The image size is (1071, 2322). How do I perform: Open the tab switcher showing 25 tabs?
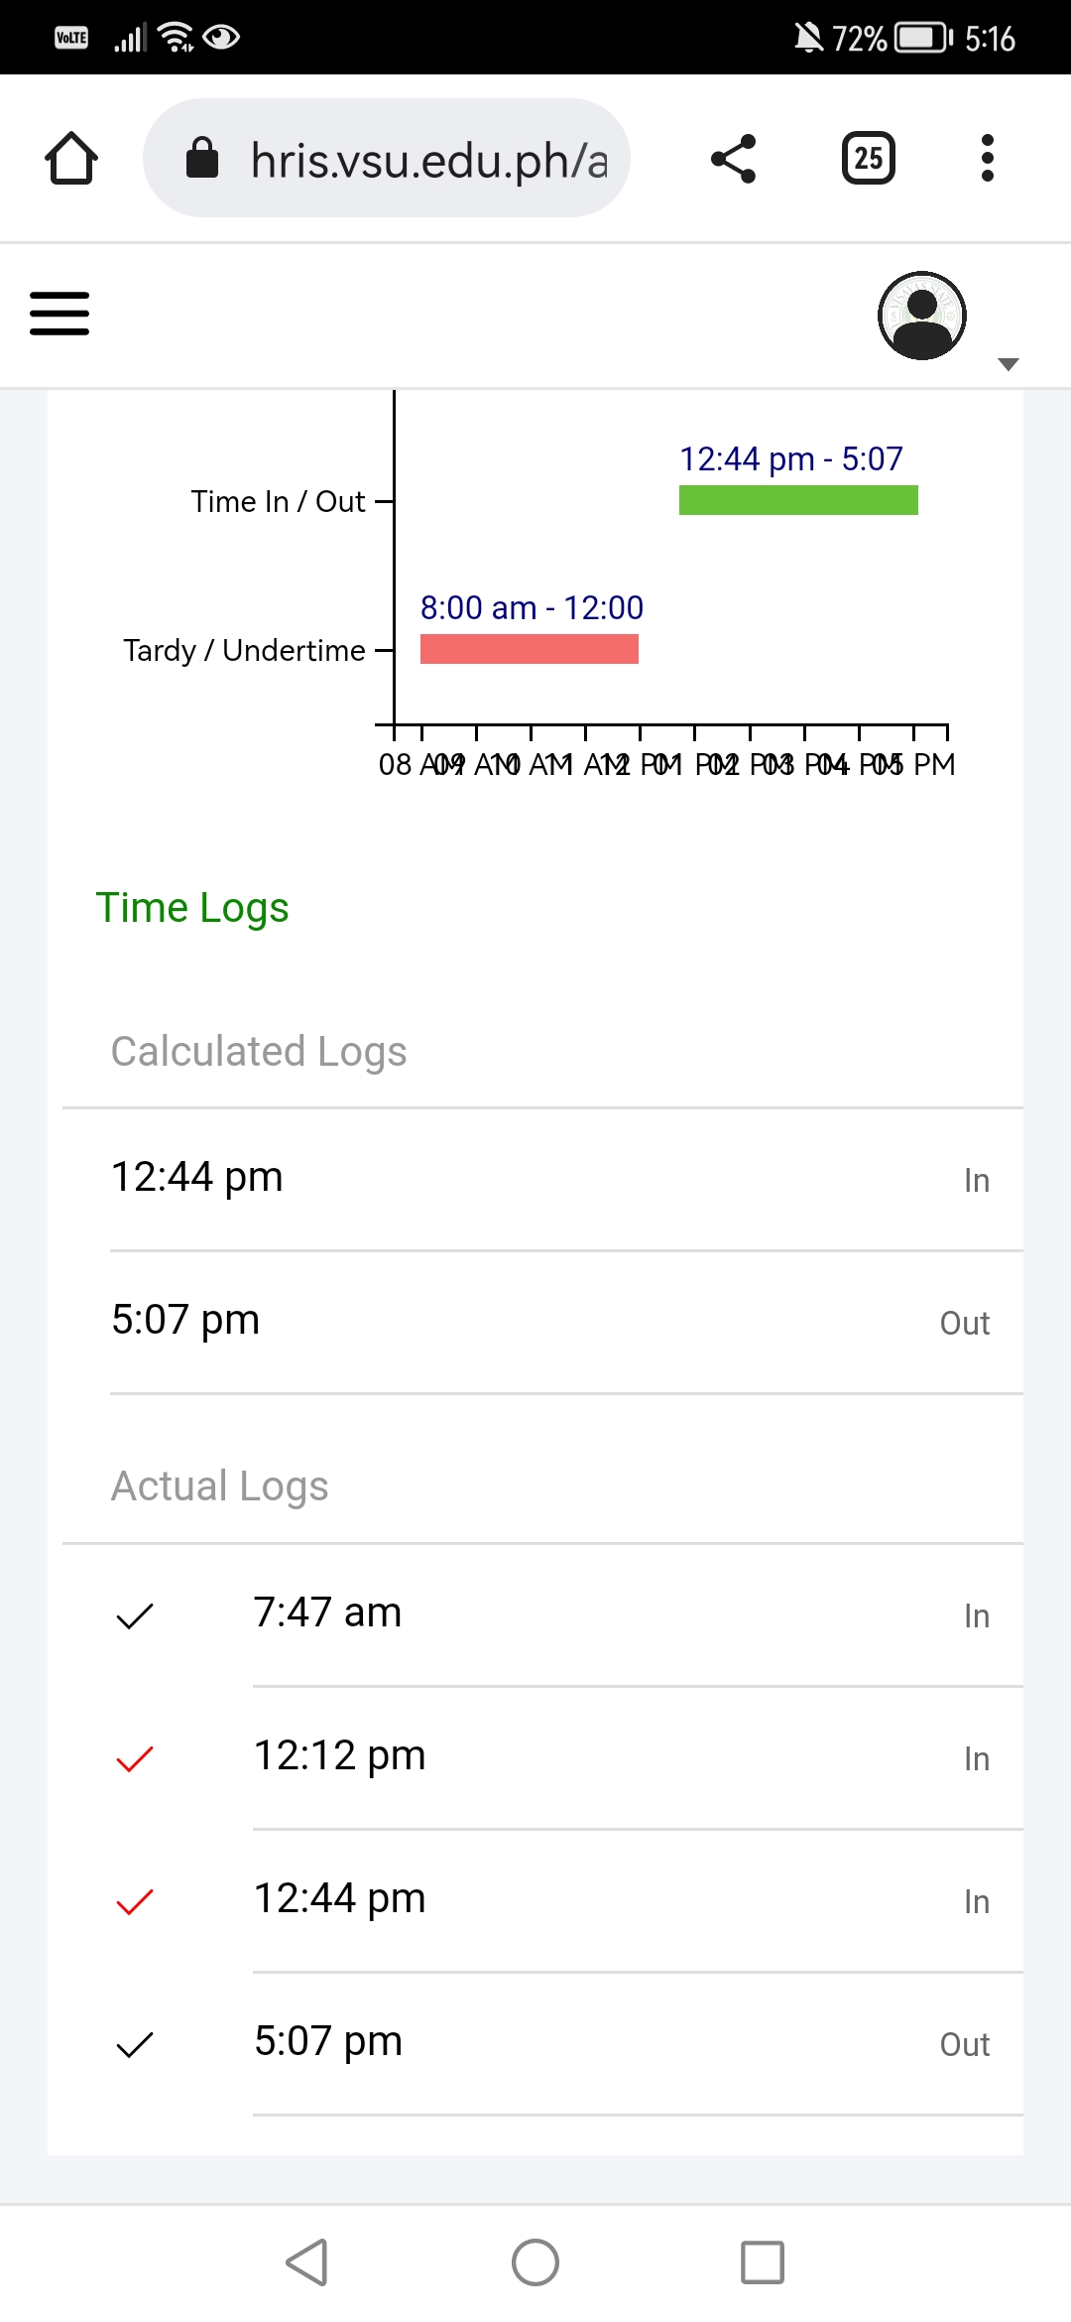tap(868, 159)
